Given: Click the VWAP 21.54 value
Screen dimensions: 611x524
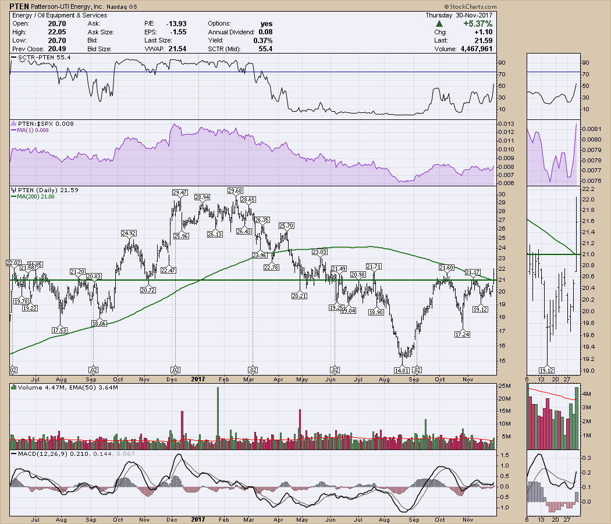Looking at the screenshot, I should (x=177, y=49).
